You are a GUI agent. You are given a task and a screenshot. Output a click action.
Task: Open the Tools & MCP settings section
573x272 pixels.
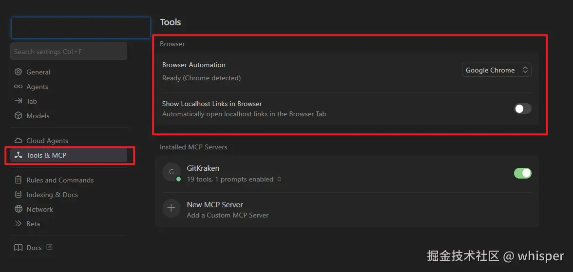point(46,155)
